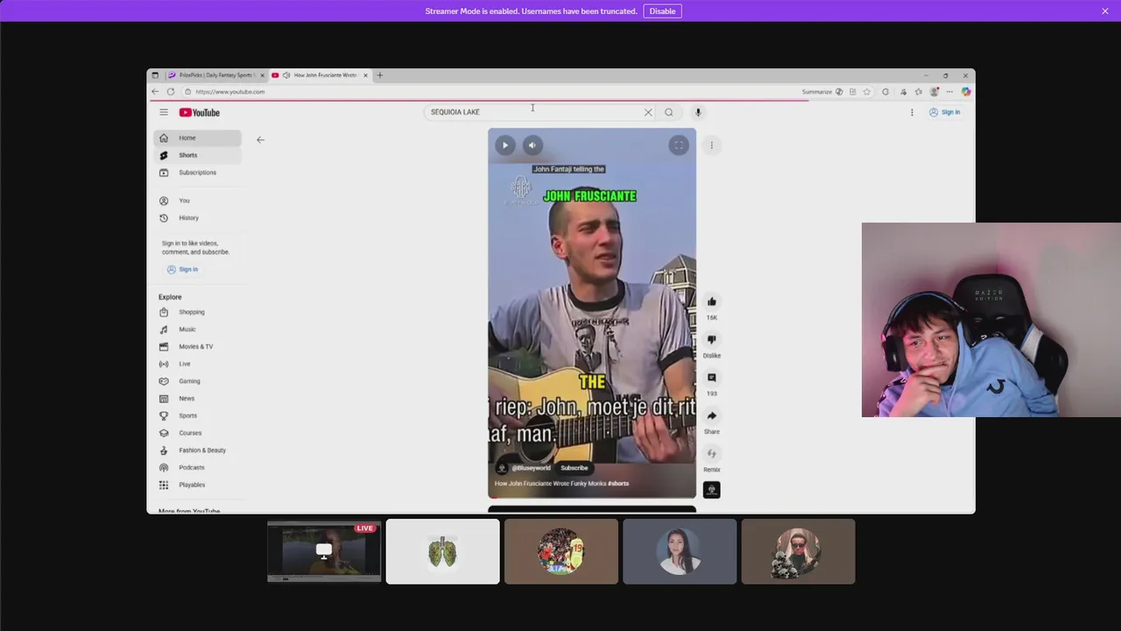Open the You section
Image resolution: width=1121 pixels, height=631 pixels.
point(197,201)
